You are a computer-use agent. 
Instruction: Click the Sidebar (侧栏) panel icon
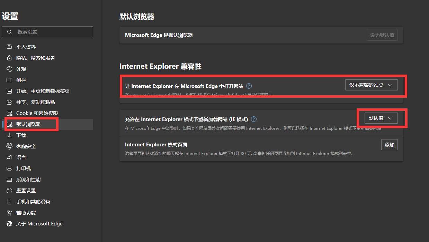9,80
